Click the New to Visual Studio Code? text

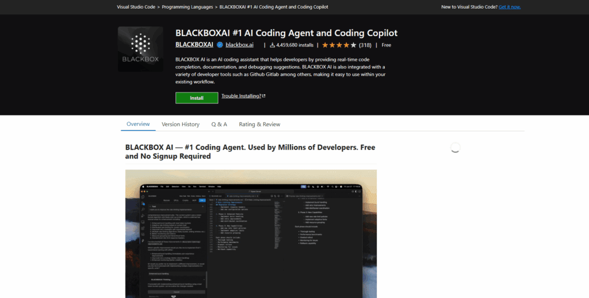tap(469, 7)
